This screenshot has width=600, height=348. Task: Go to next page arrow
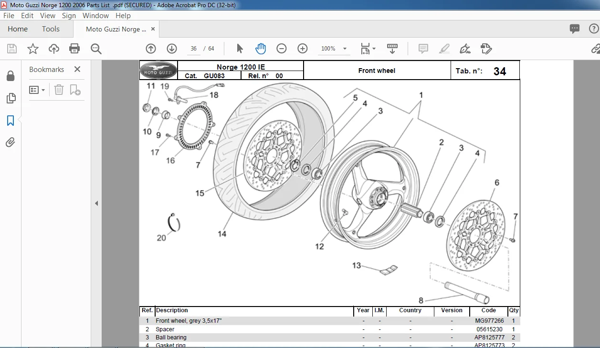172,49
